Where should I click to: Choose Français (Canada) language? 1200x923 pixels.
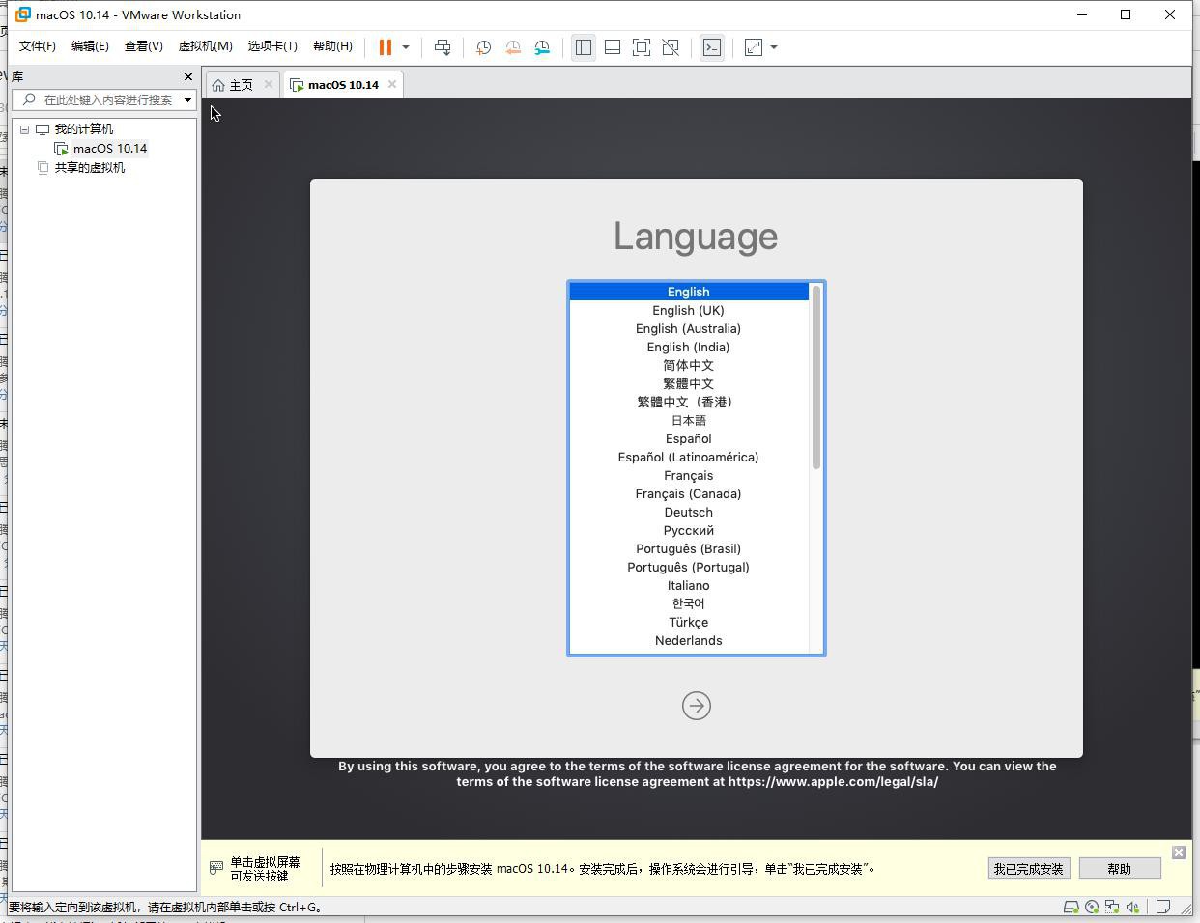pos(689,493)
